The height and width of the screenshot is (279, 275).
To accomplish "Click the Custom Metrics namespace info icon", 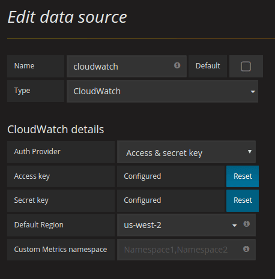I will coord(246,249).
